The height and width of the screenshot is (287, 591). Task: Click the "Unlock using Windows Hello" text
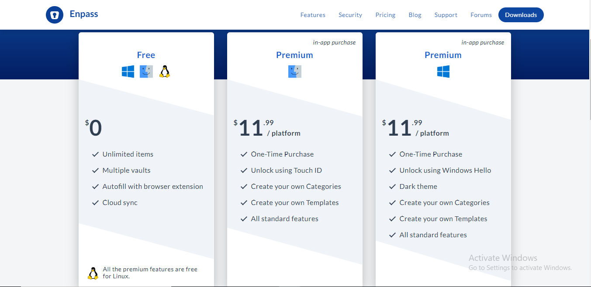click(446, 171)
